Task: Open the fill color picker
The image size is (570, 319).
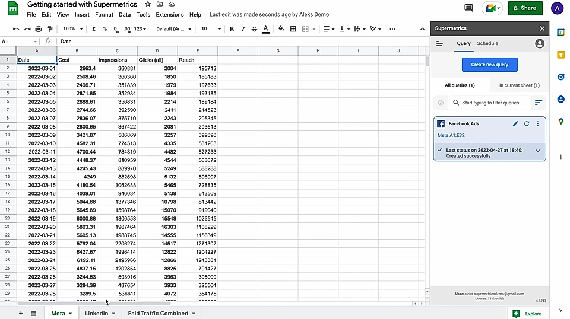Action: point(281,29)
